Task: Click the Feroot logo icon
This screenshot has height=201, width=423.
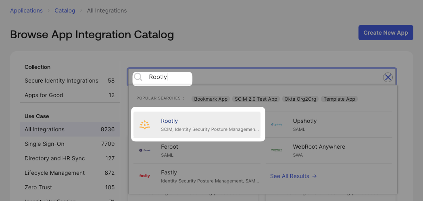Action: (145, 150)
